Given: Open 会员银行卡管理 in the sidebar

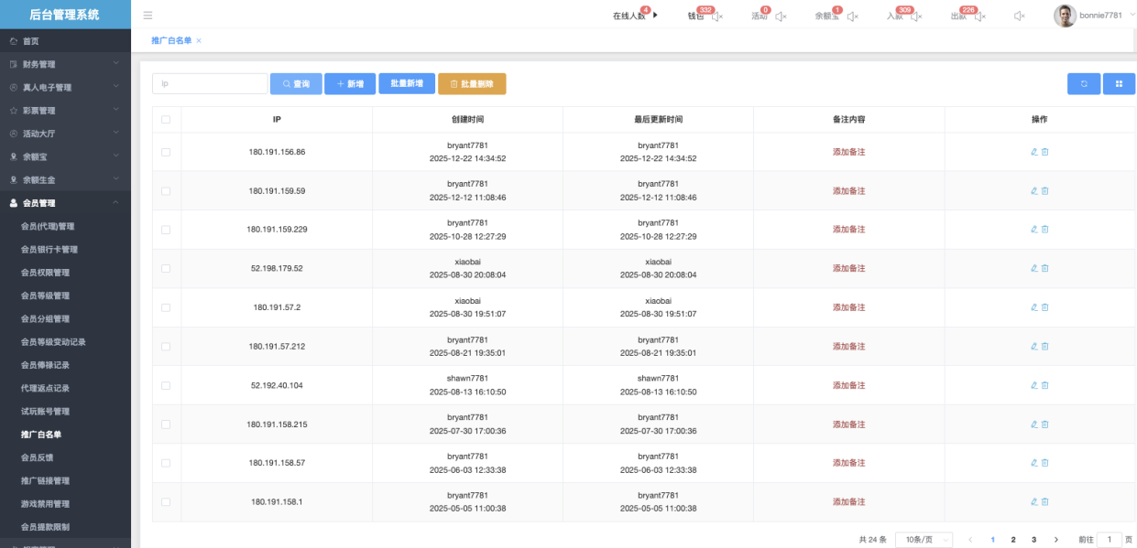Looking at the screenshot, I should pos(49,249).
